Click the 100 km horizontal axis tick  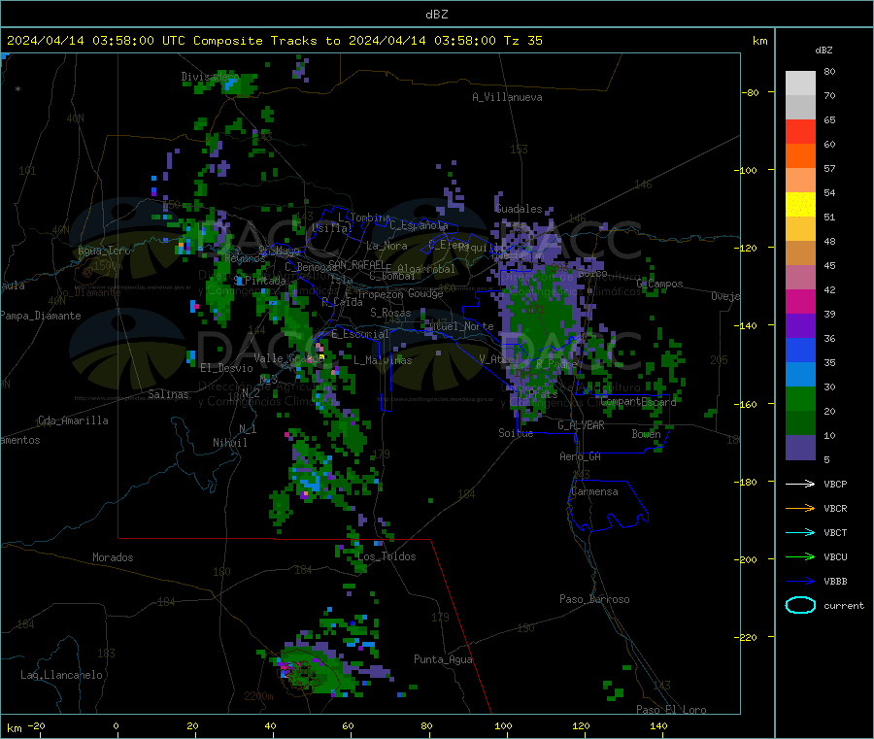pos(503,725)
